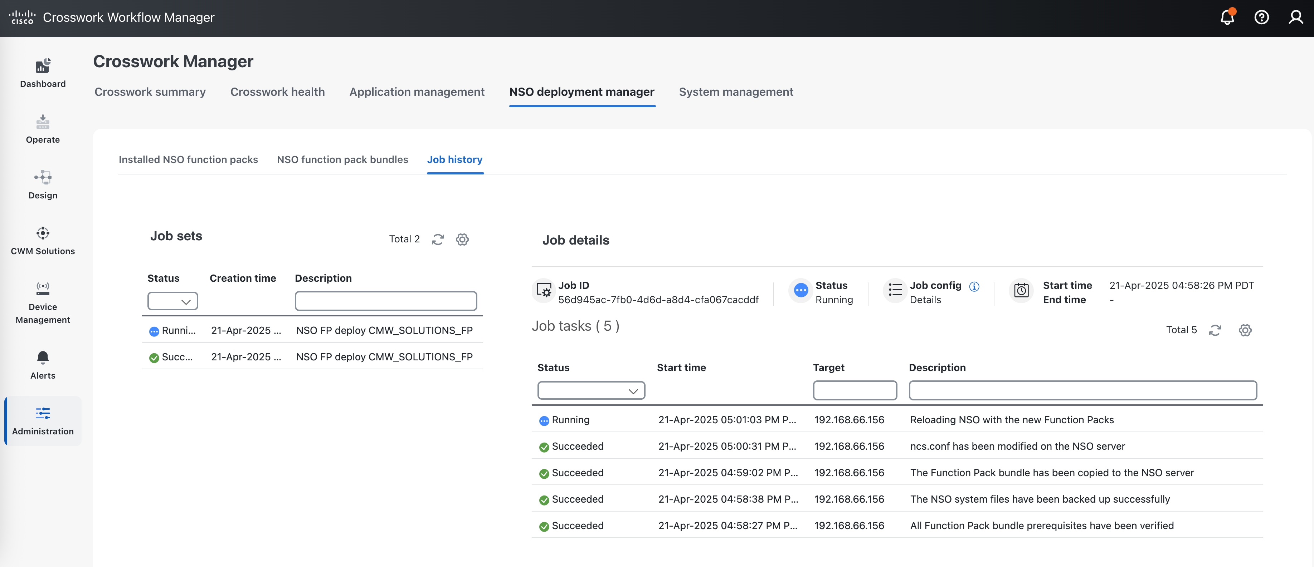Click 'The Function Pack bundle has been copied' row

coord(897,472)
